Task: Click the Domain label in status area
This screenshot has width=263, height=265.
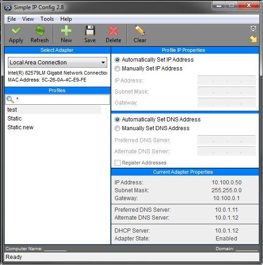Action: pos(225,249)
